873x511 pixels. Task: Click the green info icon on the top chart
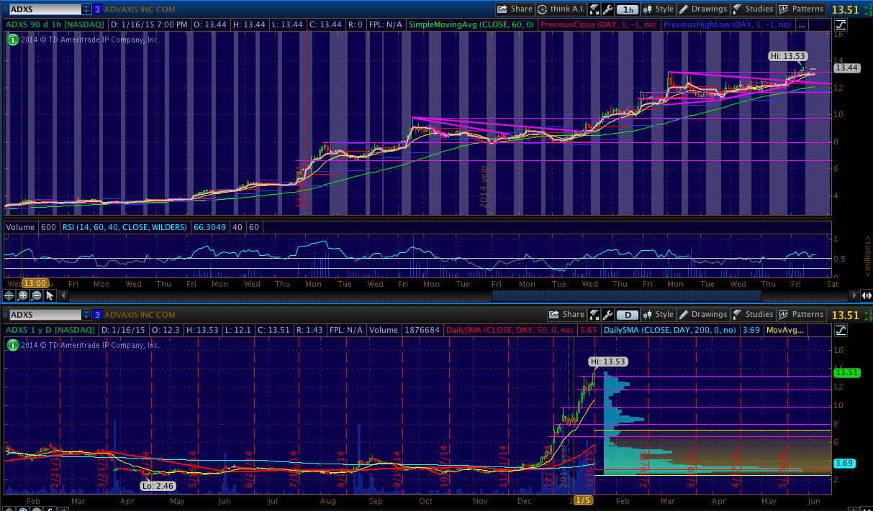pyautogui.click(x=12, y=40)
